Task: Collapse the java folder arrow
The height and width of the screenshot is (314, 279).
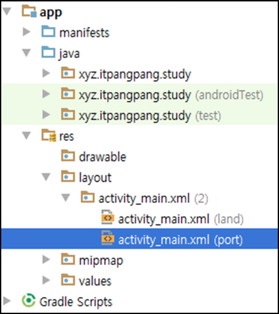Action: click(26, 53)
